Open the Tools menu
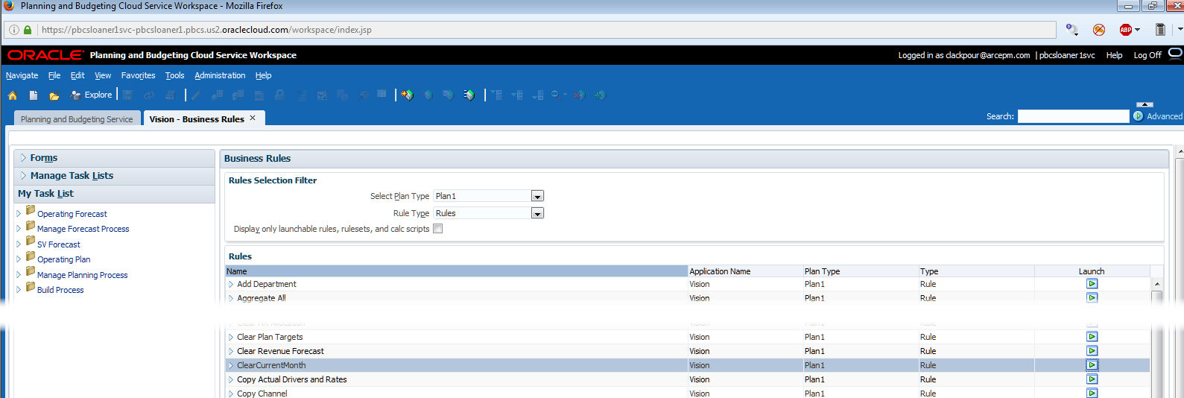This screenshot has width=1184, height=398. pos(174,75)
